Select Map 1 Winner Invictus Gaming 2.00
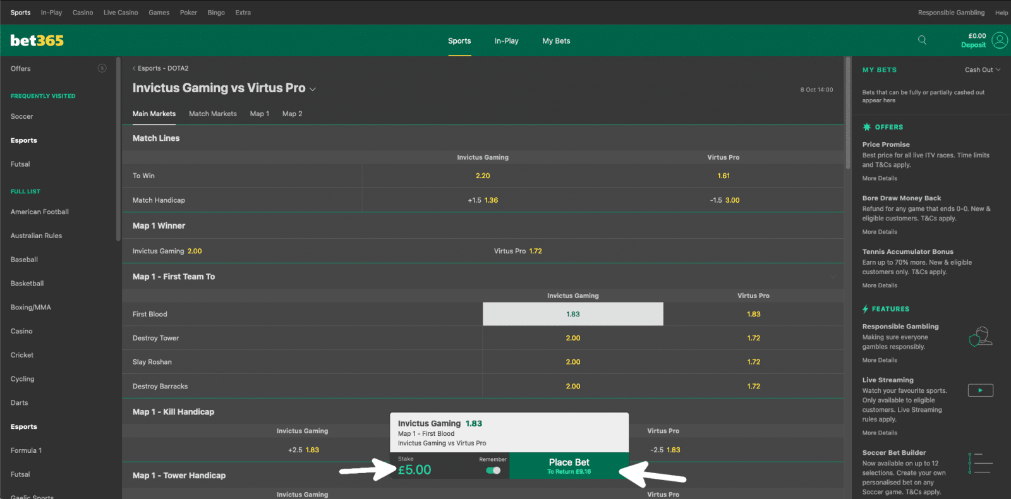The height and width of the screenshot is (499, 1011). (195, 251)
